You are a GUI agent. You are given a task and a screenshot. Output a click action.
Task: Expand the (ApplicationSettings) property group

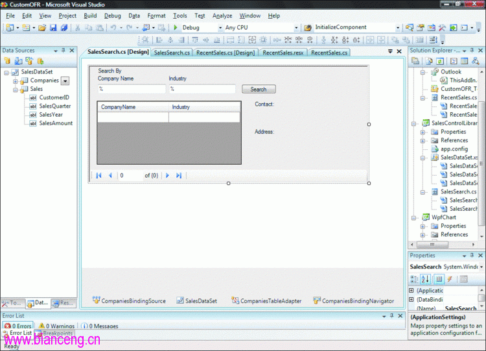411,291
